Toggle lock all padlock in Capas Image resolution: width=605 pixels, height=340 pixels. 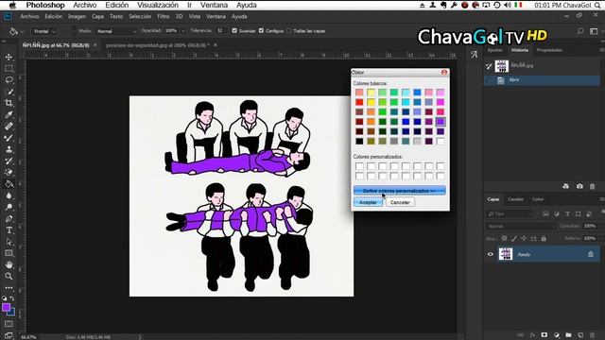[x=544, y=239]
